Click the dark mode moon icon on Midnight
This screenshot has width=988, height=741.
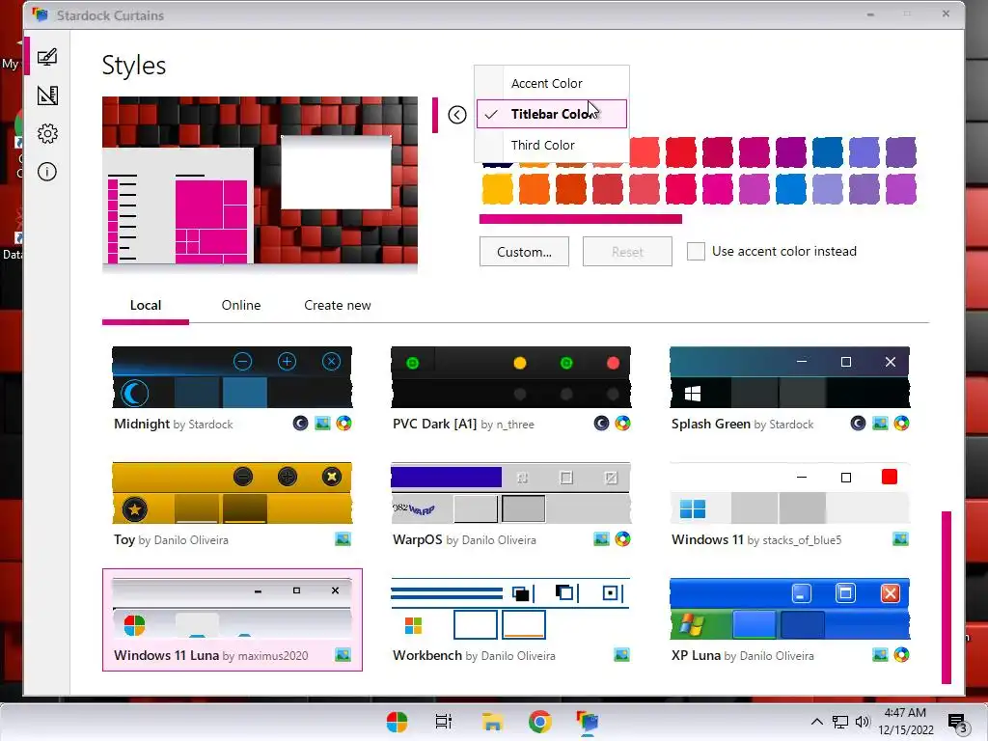click(x=301, y=424)
